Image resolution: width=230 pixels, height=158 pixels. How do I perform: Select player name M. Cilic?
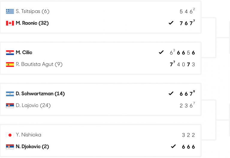(x=24, y=52)
